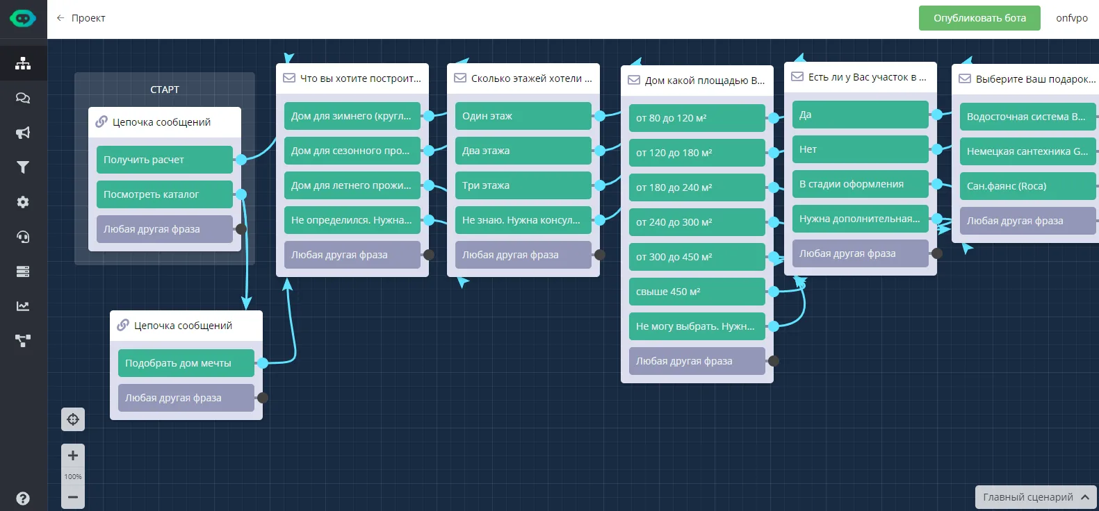Click chain icon in lower Цепочка сообщений block
Viewport: 1099px width, 511px height.
coord(123,325)
